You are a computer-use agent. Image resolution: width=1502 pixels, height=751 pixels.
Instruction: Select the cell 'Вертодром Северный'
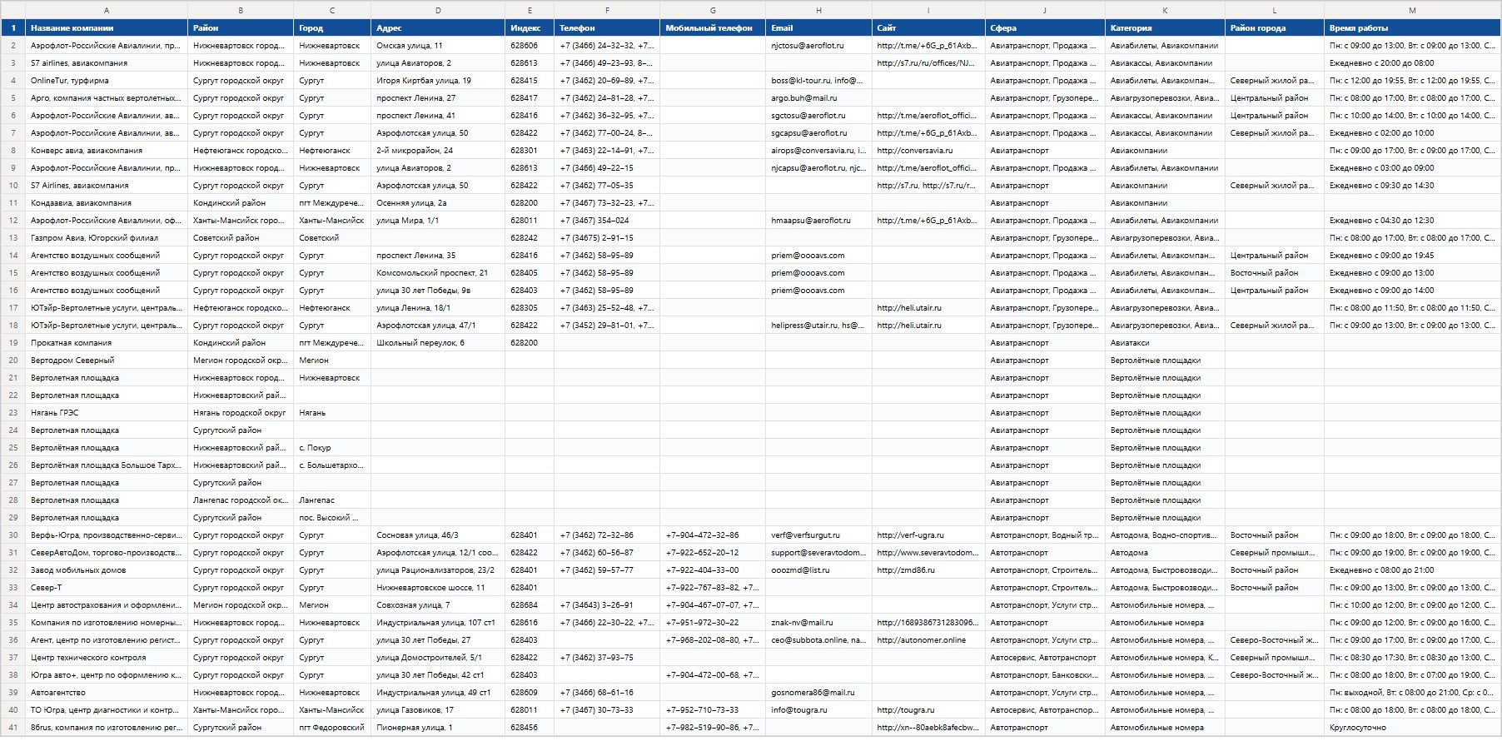pyautogui.click(x=107, y=360)
